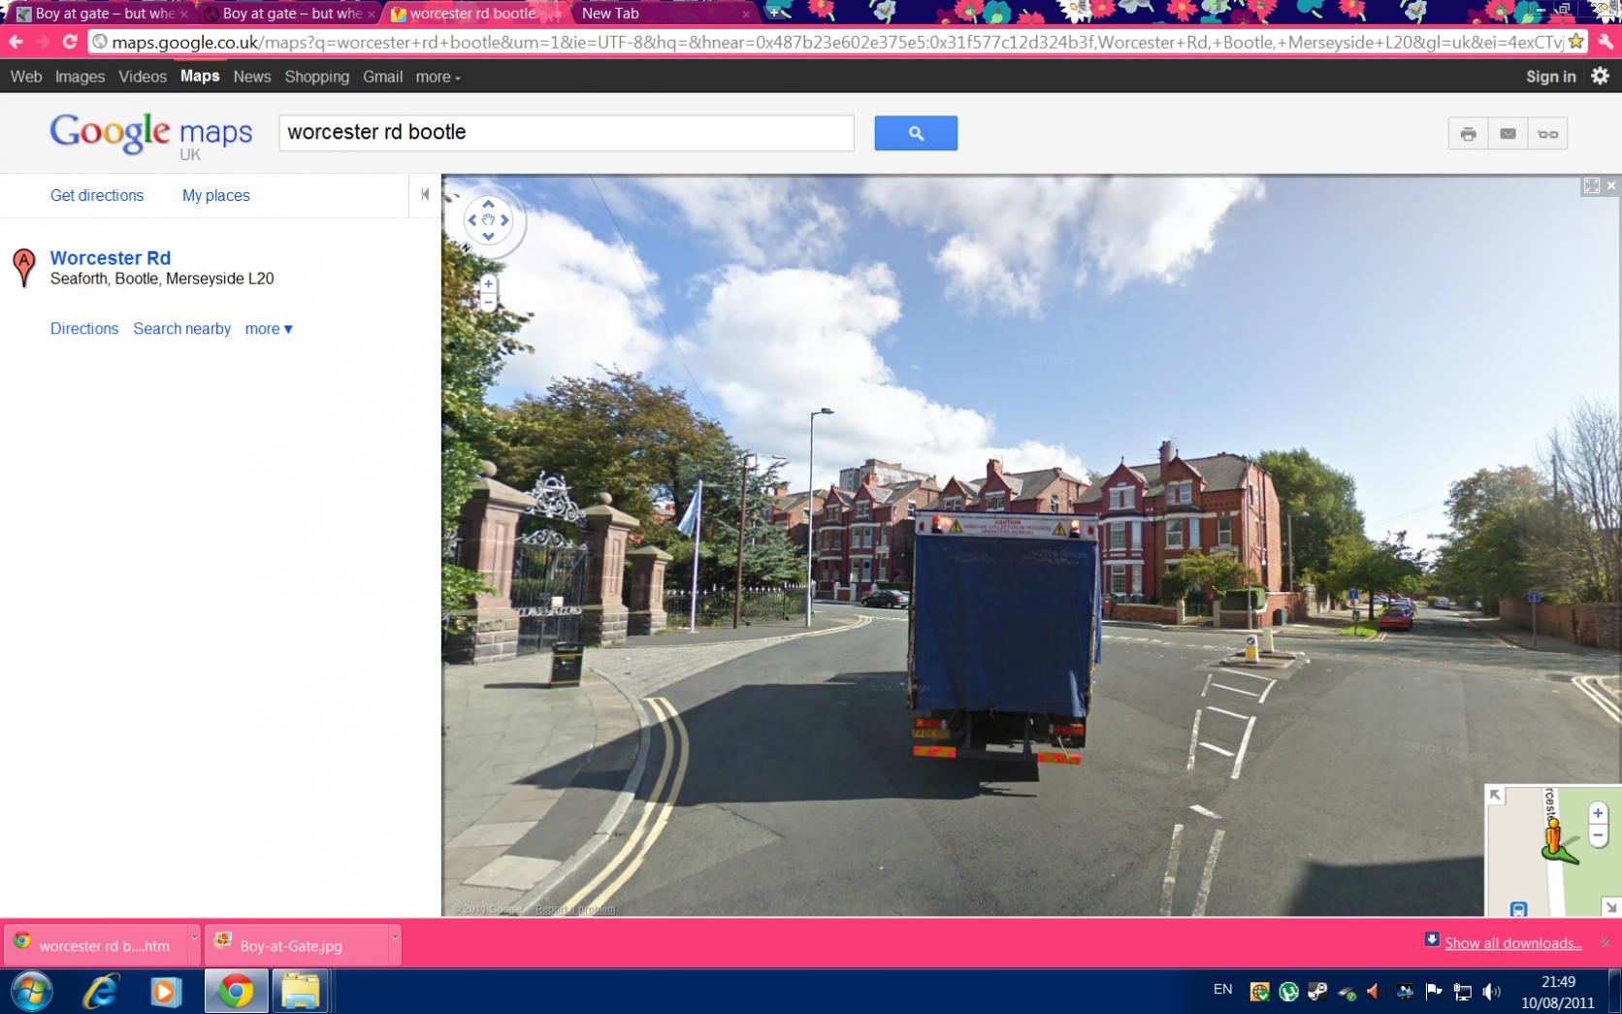Open Google settings gear icon
This screenshot has height=1014, width=1622.
[x=1600, y=76]
